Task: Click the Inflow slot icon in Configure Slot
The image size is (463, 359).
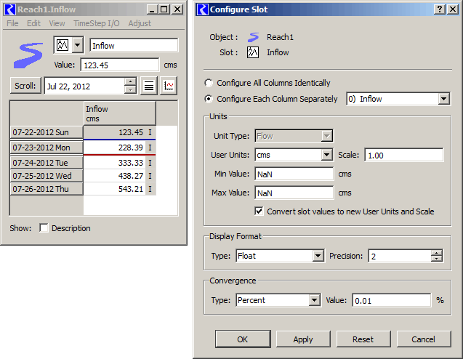Action: [253, 52]
